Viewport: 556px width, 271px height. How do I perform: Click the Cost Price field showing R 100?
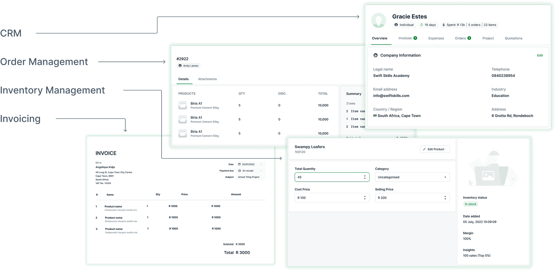point(324,198)
